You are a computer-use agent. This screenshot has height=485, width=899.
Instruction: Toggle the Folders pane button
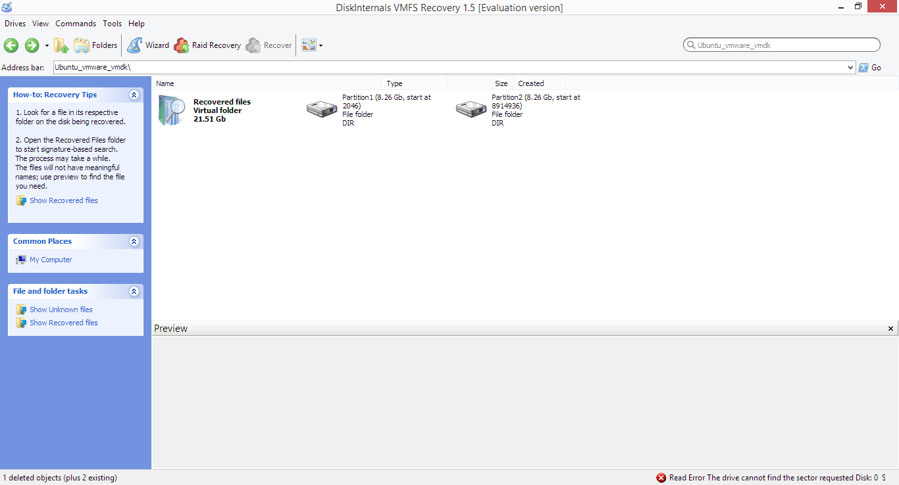pyautogui.click(x=95, y=45)
